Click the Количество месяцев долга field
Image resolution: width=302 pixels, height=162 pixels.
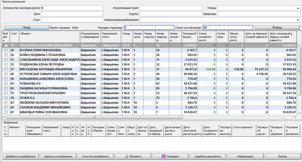pyautogui.click(x=72, y=8)
